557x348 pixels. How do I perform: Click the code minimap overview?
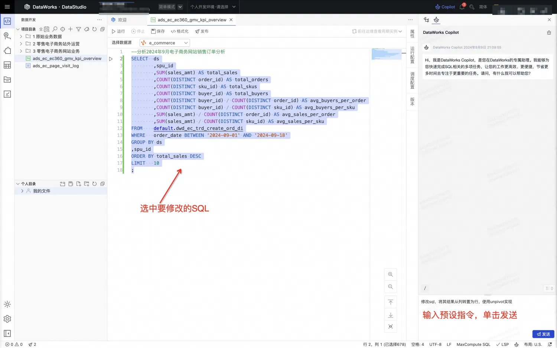386,54
